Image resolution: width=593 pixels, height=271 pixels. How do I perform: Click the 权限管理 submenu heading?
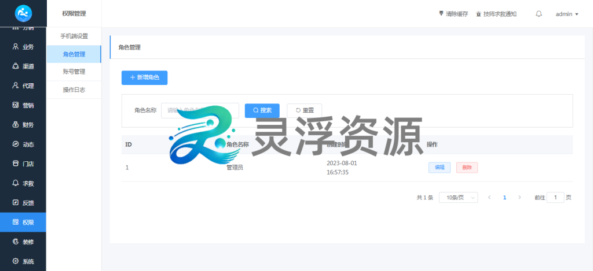click(x=74, y=14)
